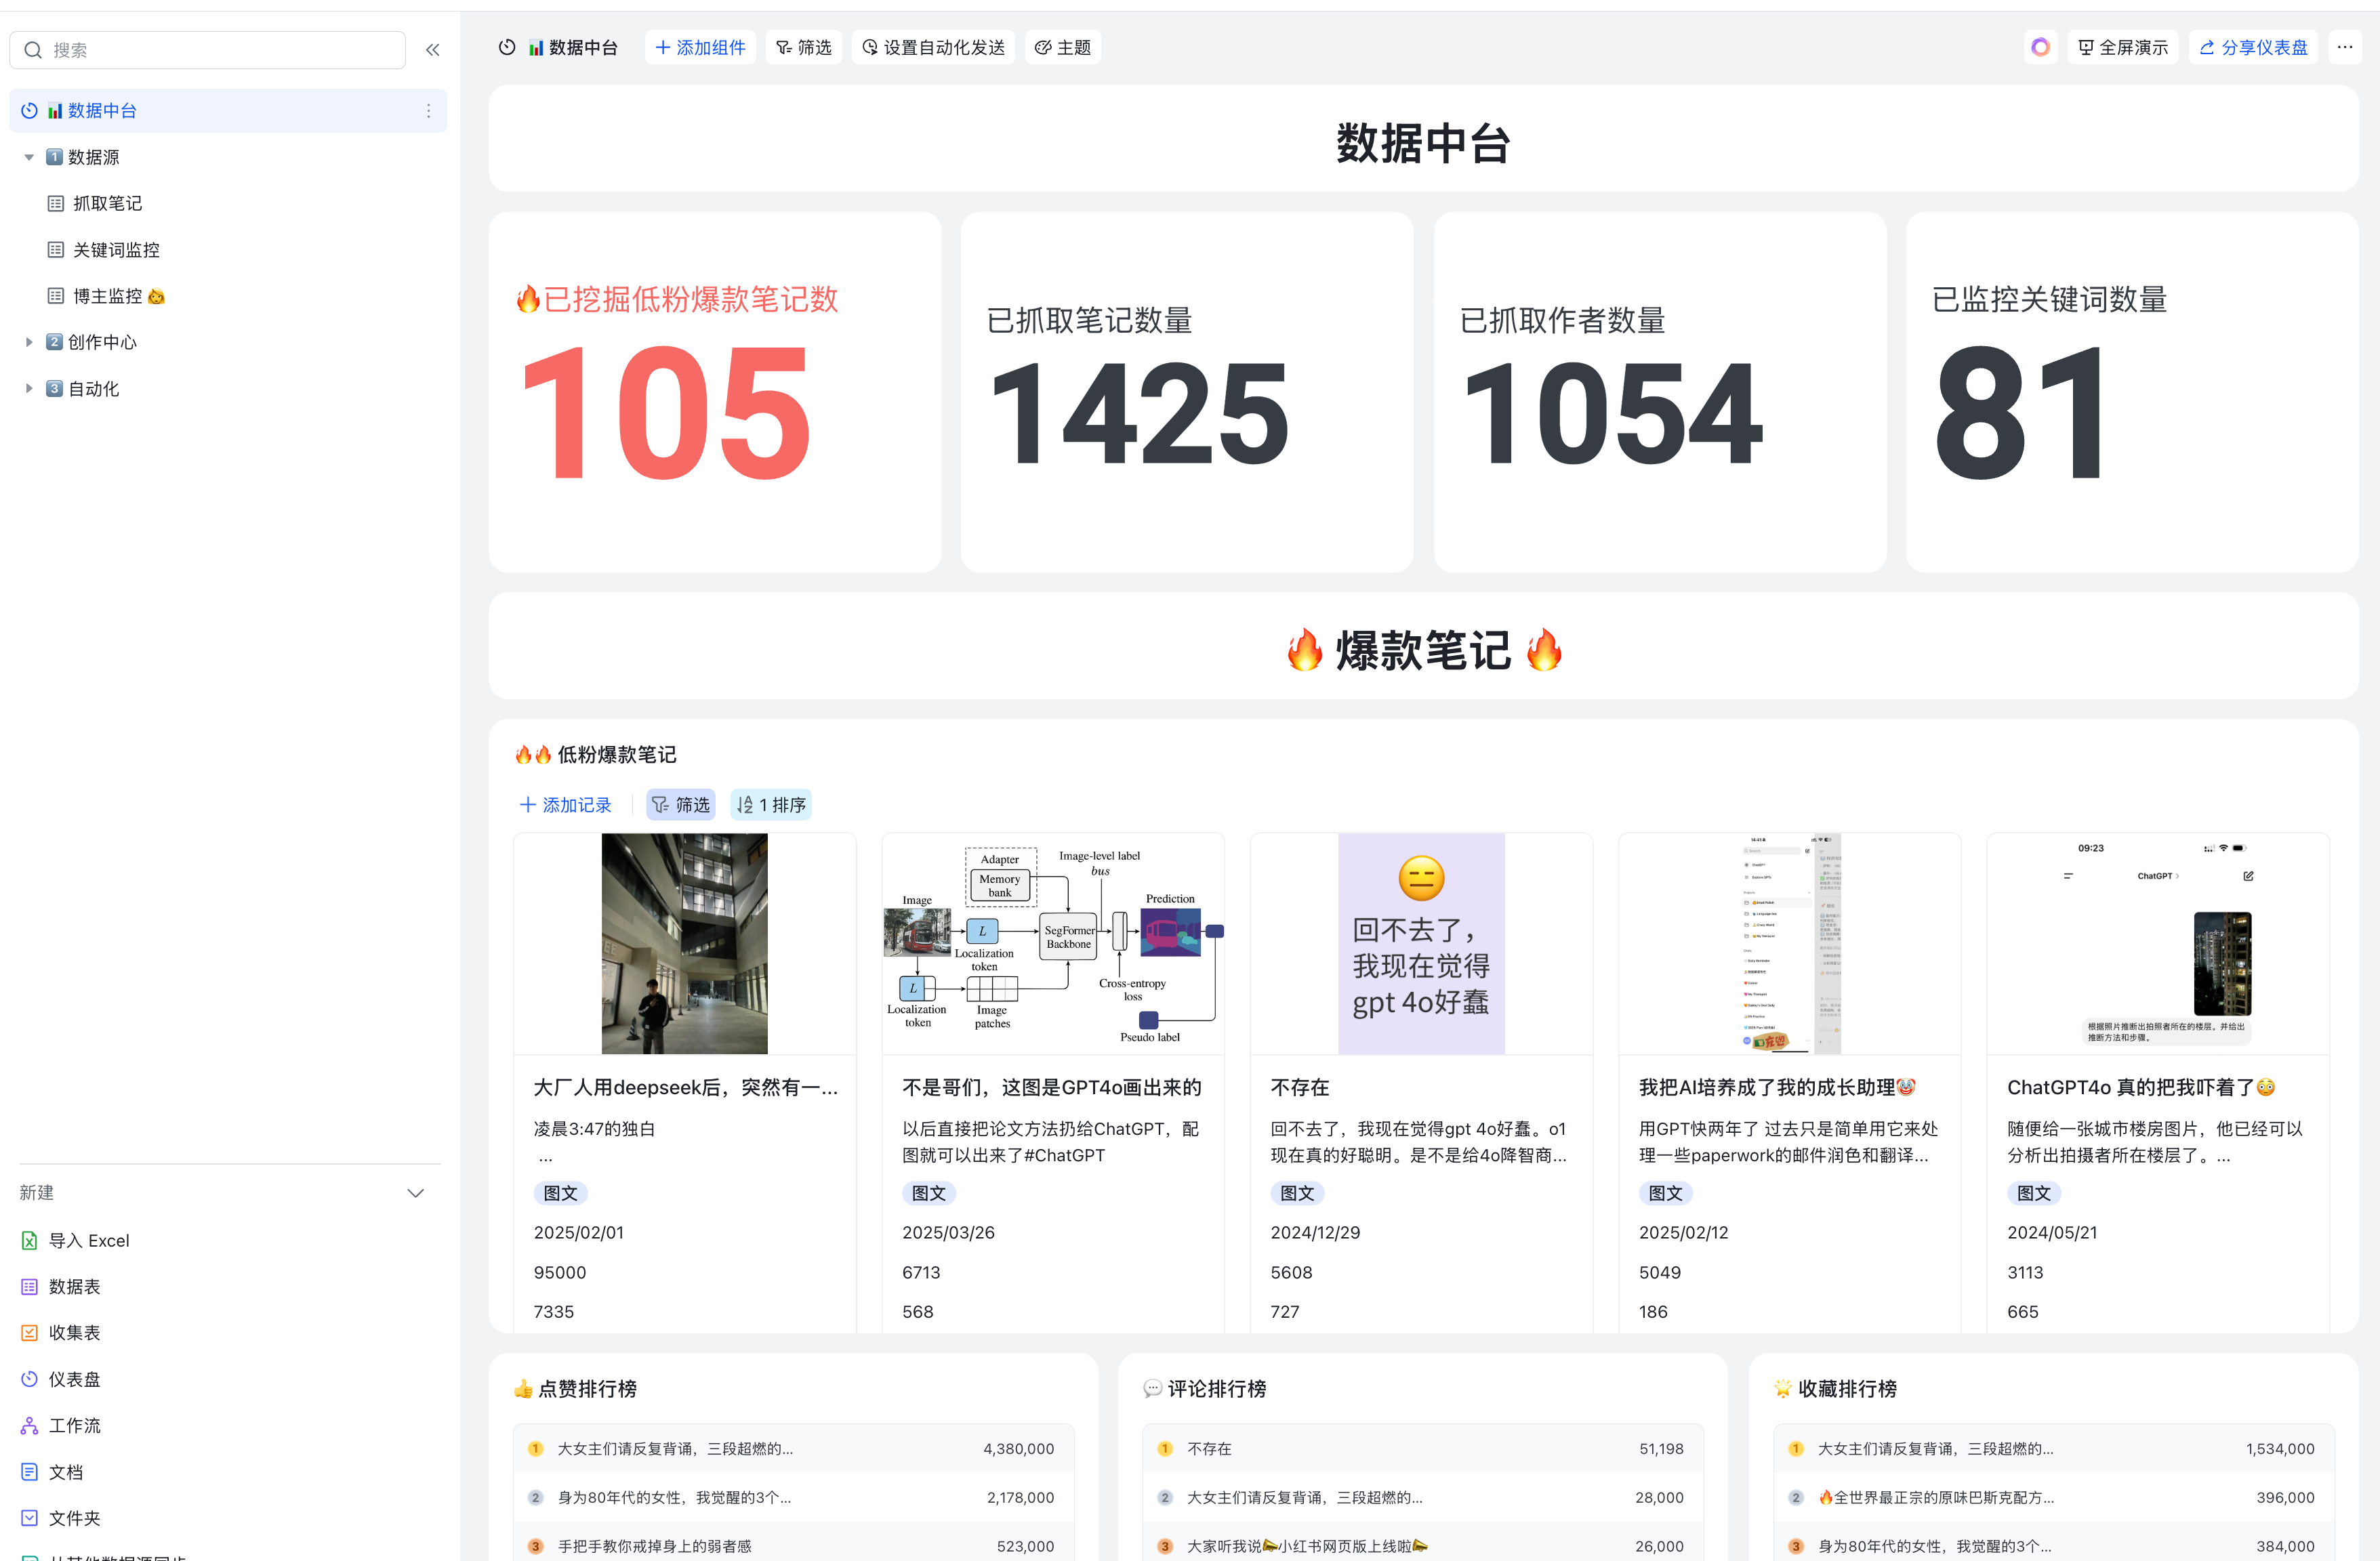Collapse the sidebar with double-chevron icon
Screen dimensions: 2380x1561
click(432, 49)
